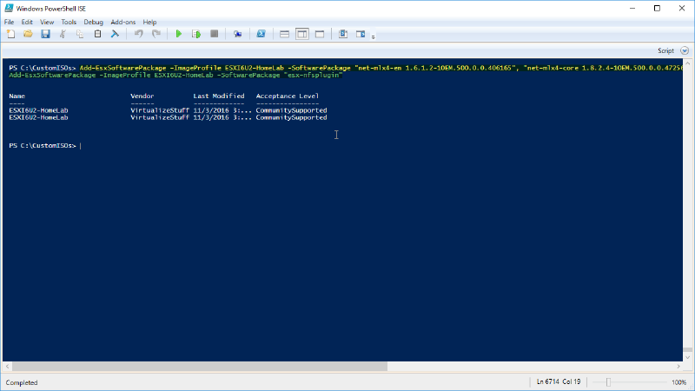The width and height of the screenshot is (695, 391).
Task: Open toolbar overflow options arrow
Action: click(374, 36)
